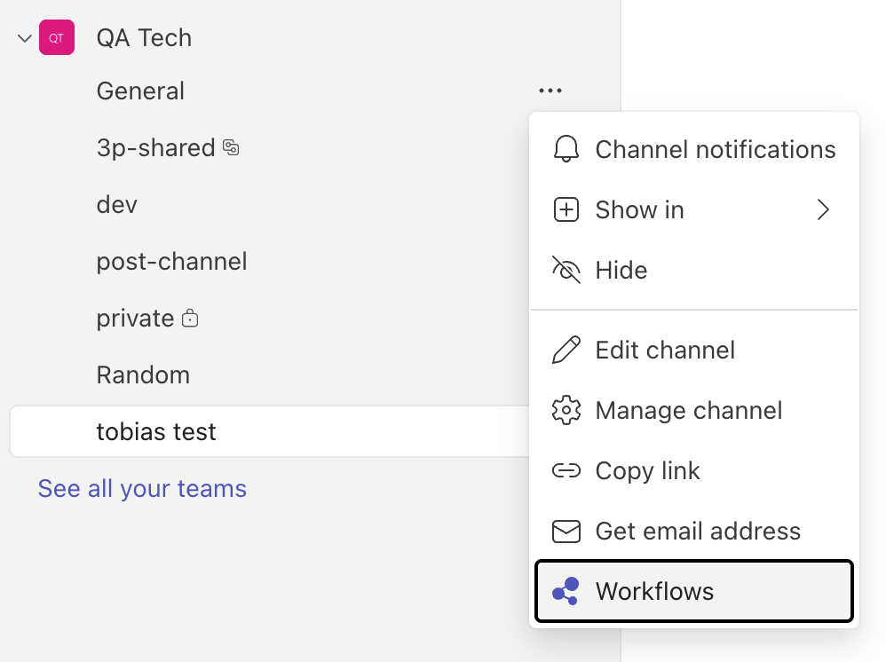
Task: Click the gear icon for Manage channel
Action: [566, 410]
